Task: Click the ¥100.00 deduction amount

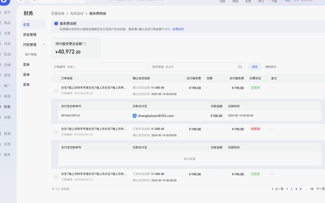Action: (216, 116)
